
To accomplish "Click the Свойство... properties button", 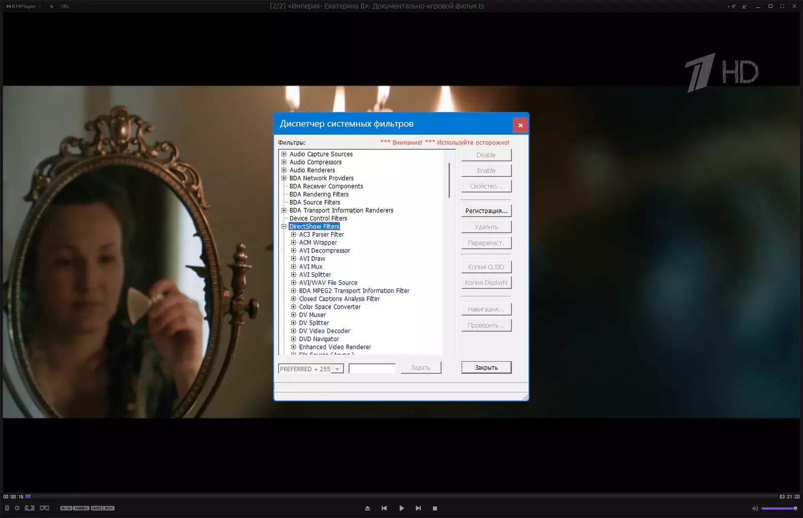I will click(486, 186).
